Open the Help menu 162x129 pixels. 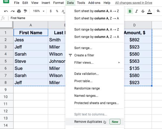107,3
